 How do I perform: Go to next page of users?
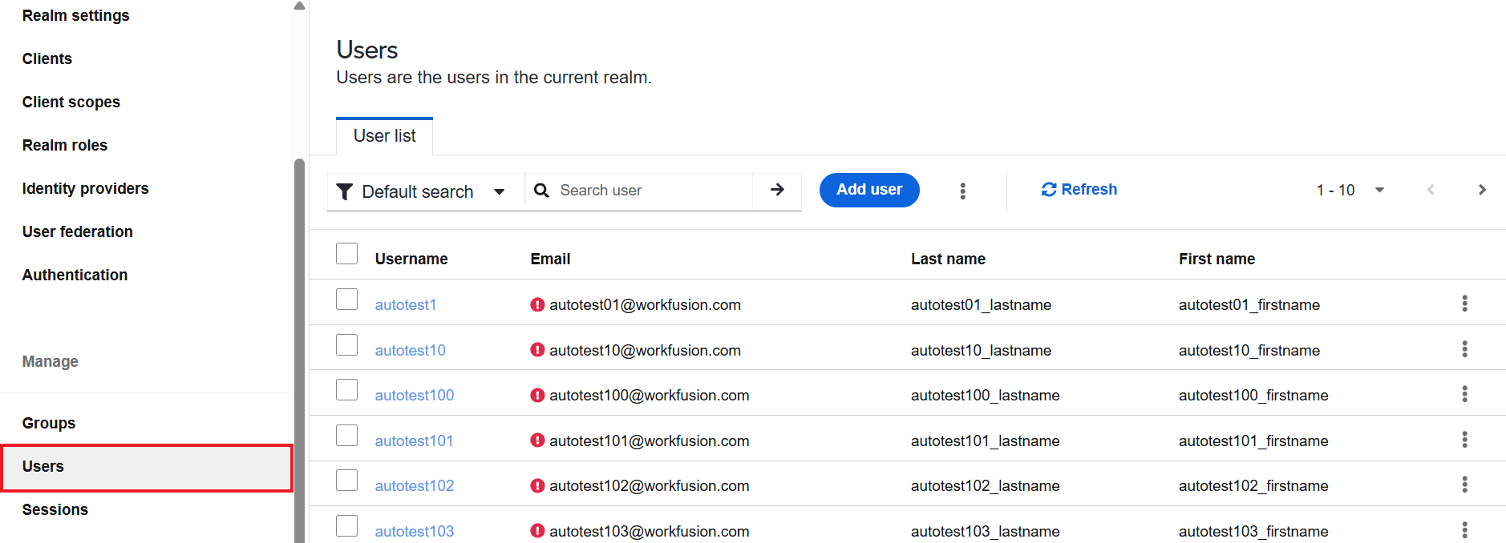[1482, 190]
